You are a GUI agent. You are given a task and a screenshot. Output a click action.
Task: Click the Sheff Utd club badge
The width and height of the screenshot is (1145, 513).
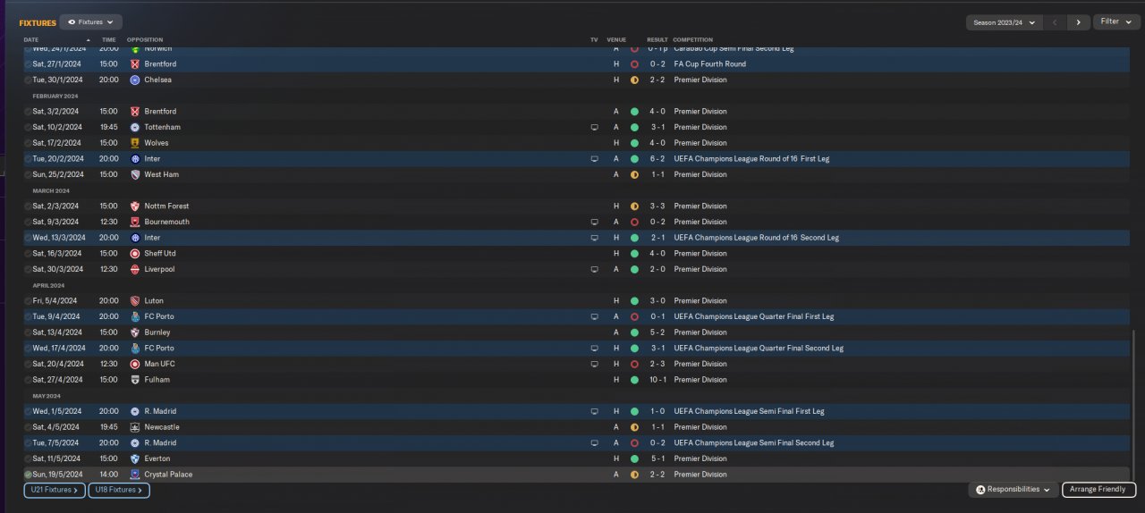[x=135, y=253]
